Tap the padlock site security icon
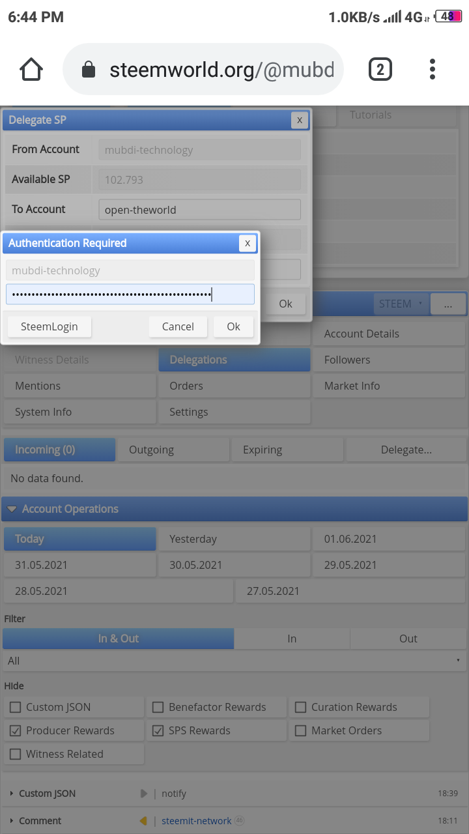Screen dimensions: 469x834 pyautogui.click(x=89, y=70)
